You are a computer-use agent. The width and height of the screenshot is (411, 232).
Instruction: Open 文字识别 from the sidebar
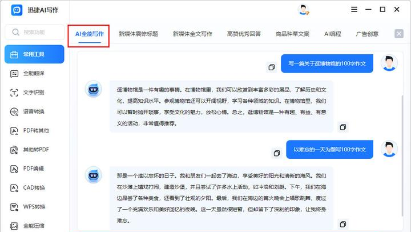[x=34, y=93]
